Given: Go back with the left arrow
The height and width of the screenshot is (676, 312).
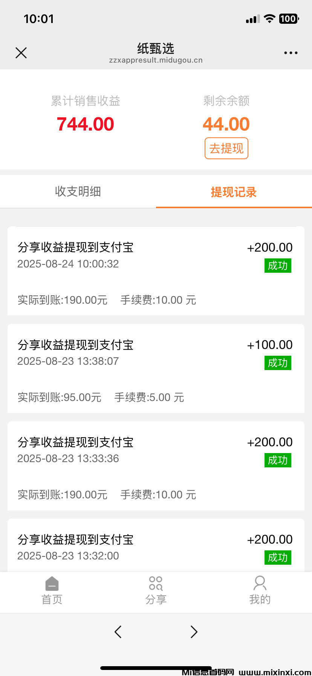Looking at the screenshot, I should click(118, 631).
